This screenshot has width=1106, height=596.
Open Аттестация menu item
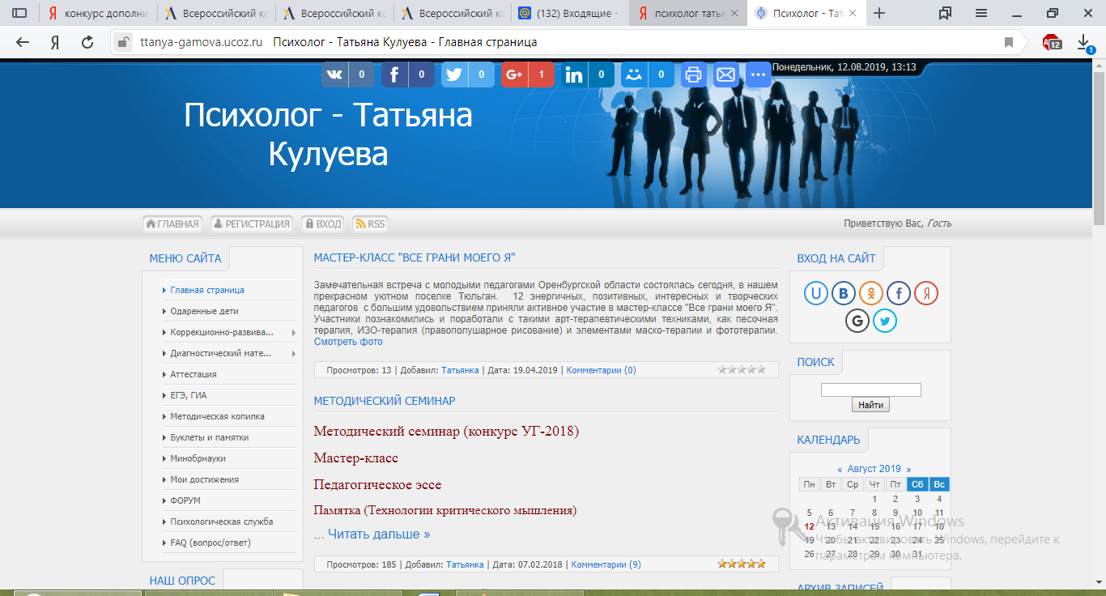pos(194,374)
